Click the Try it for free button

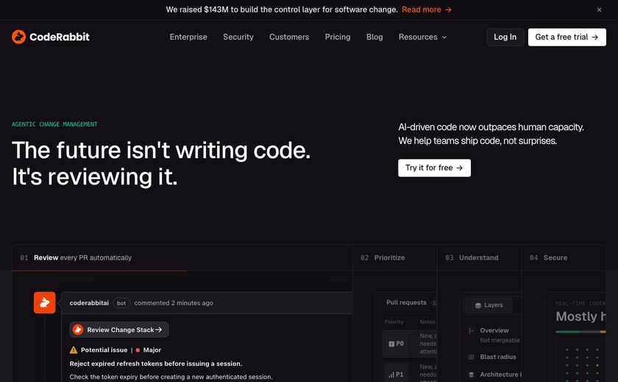point(434,168)
